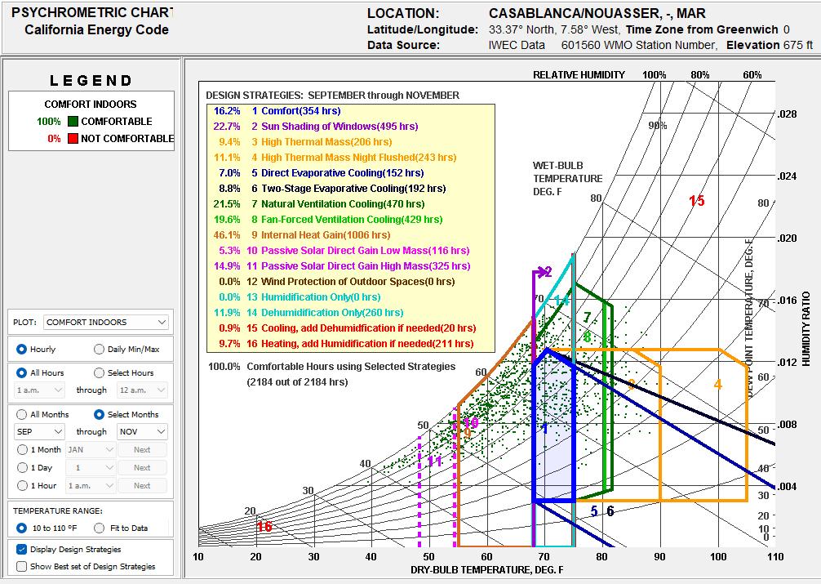Open the 12 a.m. end hour dropdown
Image resolution: width=821 pixels, height=584 pixels.
tap(142, 390)
